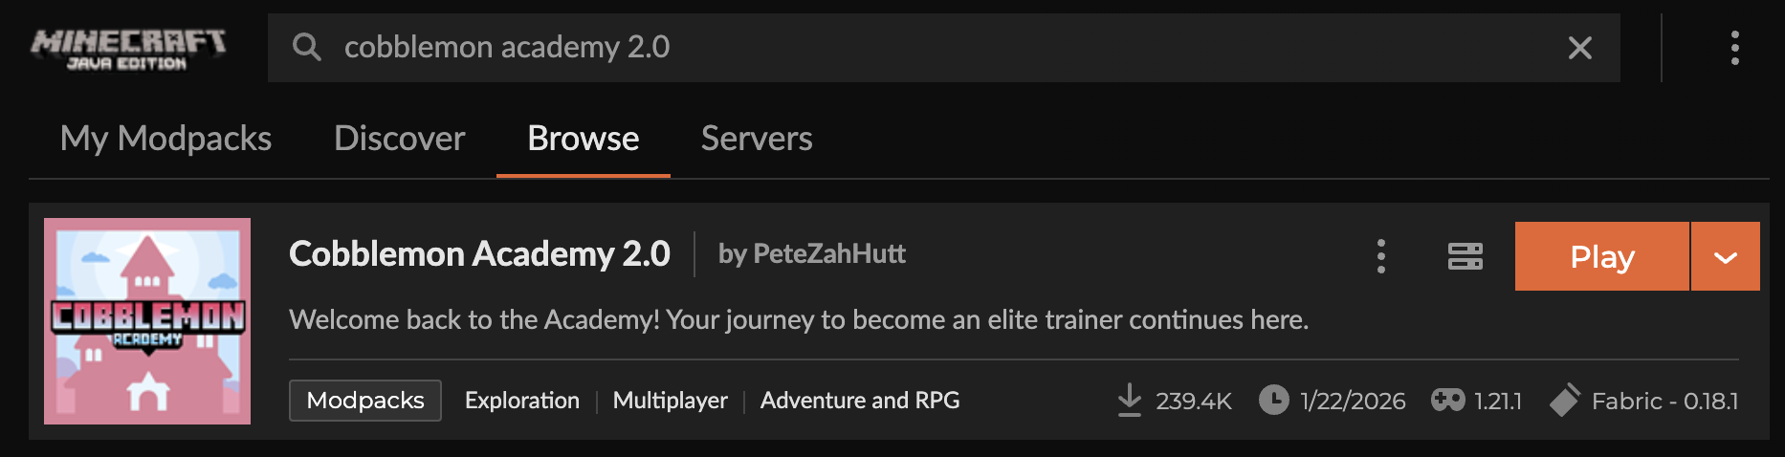
Task: Open the Cobblemon Academy 2.0 title
Action: click(x=479, y=254)
